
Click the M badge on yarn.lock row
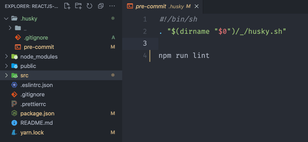coord(113,133)
